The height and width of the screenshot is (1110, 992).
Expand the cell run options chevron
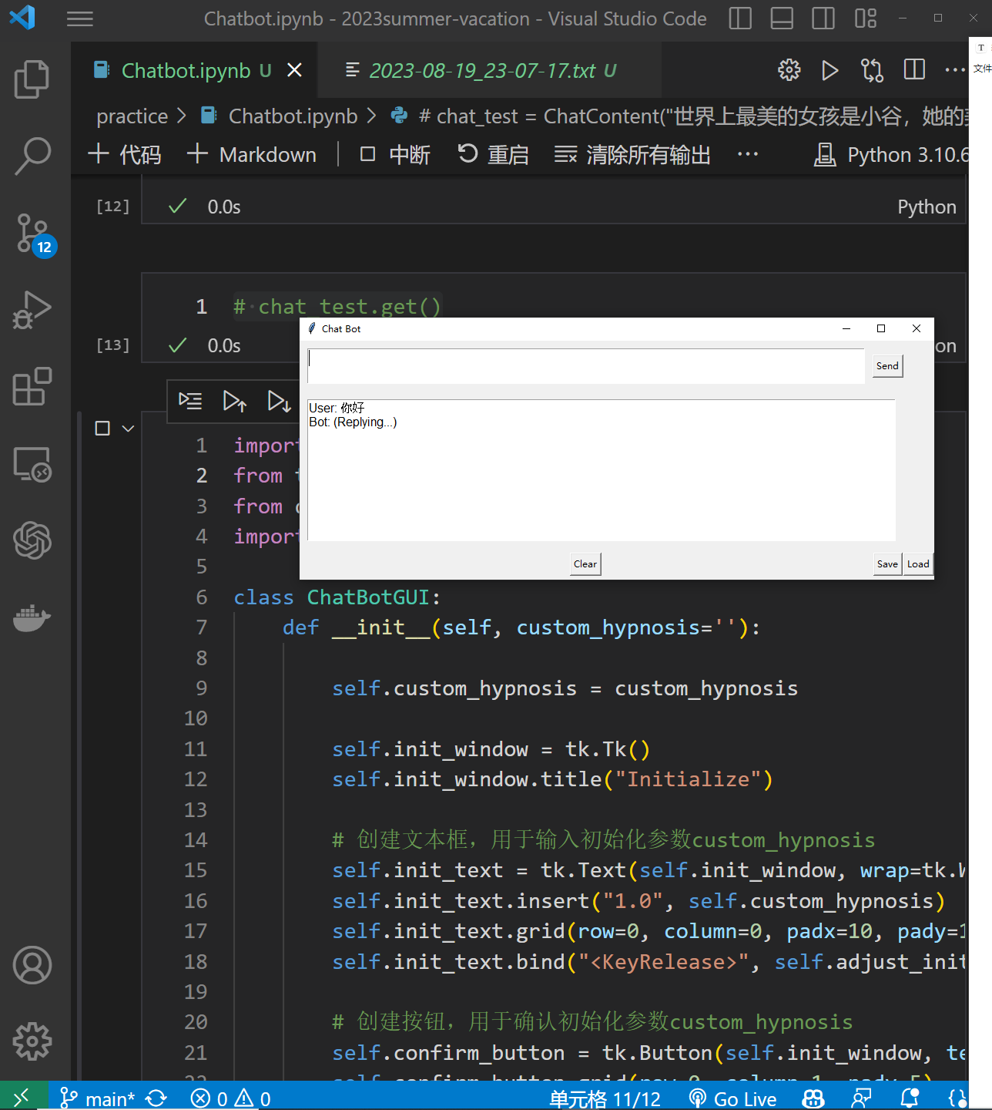coord(129,429)
